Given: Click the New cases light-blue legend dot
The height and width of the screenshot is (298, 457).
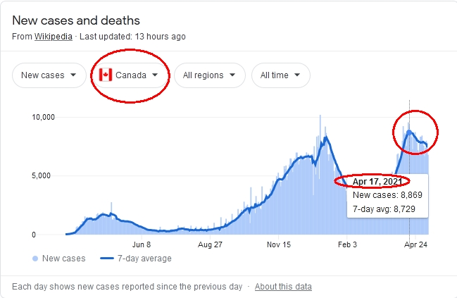Looking at the screenshot, I should coord(35,259).
